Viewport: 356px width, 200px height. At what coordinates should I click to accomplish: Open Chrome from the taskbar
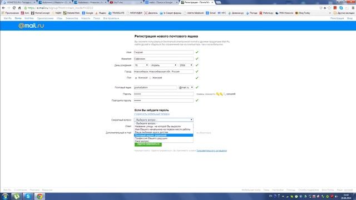point(39,196)
